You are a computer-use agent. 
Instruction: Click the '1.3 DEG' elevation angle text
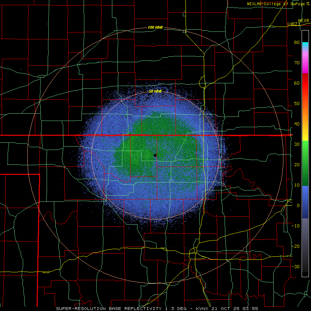[x=177, y=309]
